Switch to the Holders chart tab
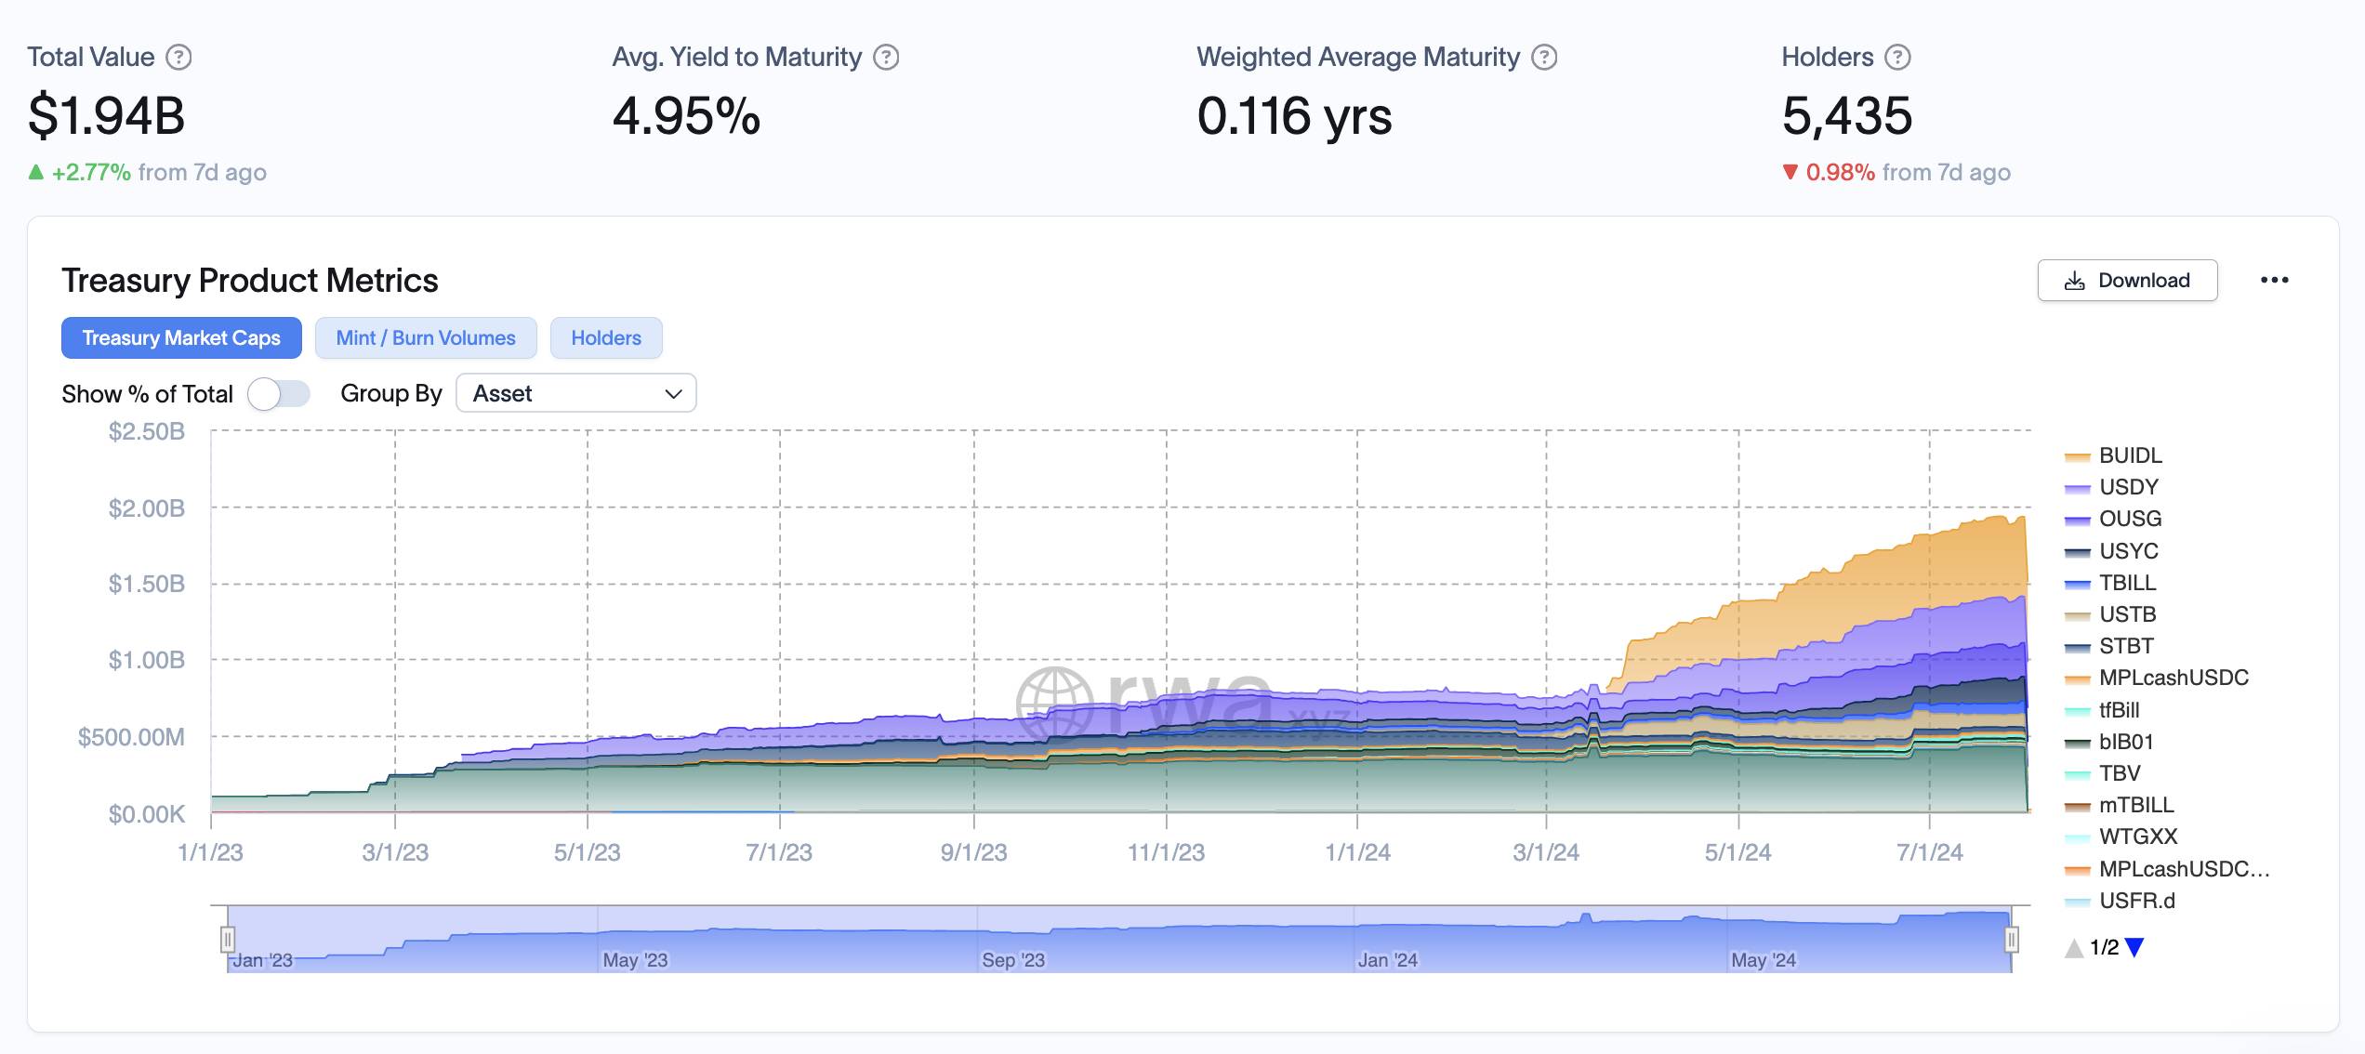 (x=605, y=337)
